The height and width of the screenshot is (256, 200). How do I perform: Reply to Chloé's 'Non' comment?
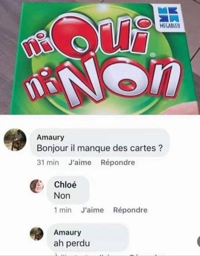point(130,210)
